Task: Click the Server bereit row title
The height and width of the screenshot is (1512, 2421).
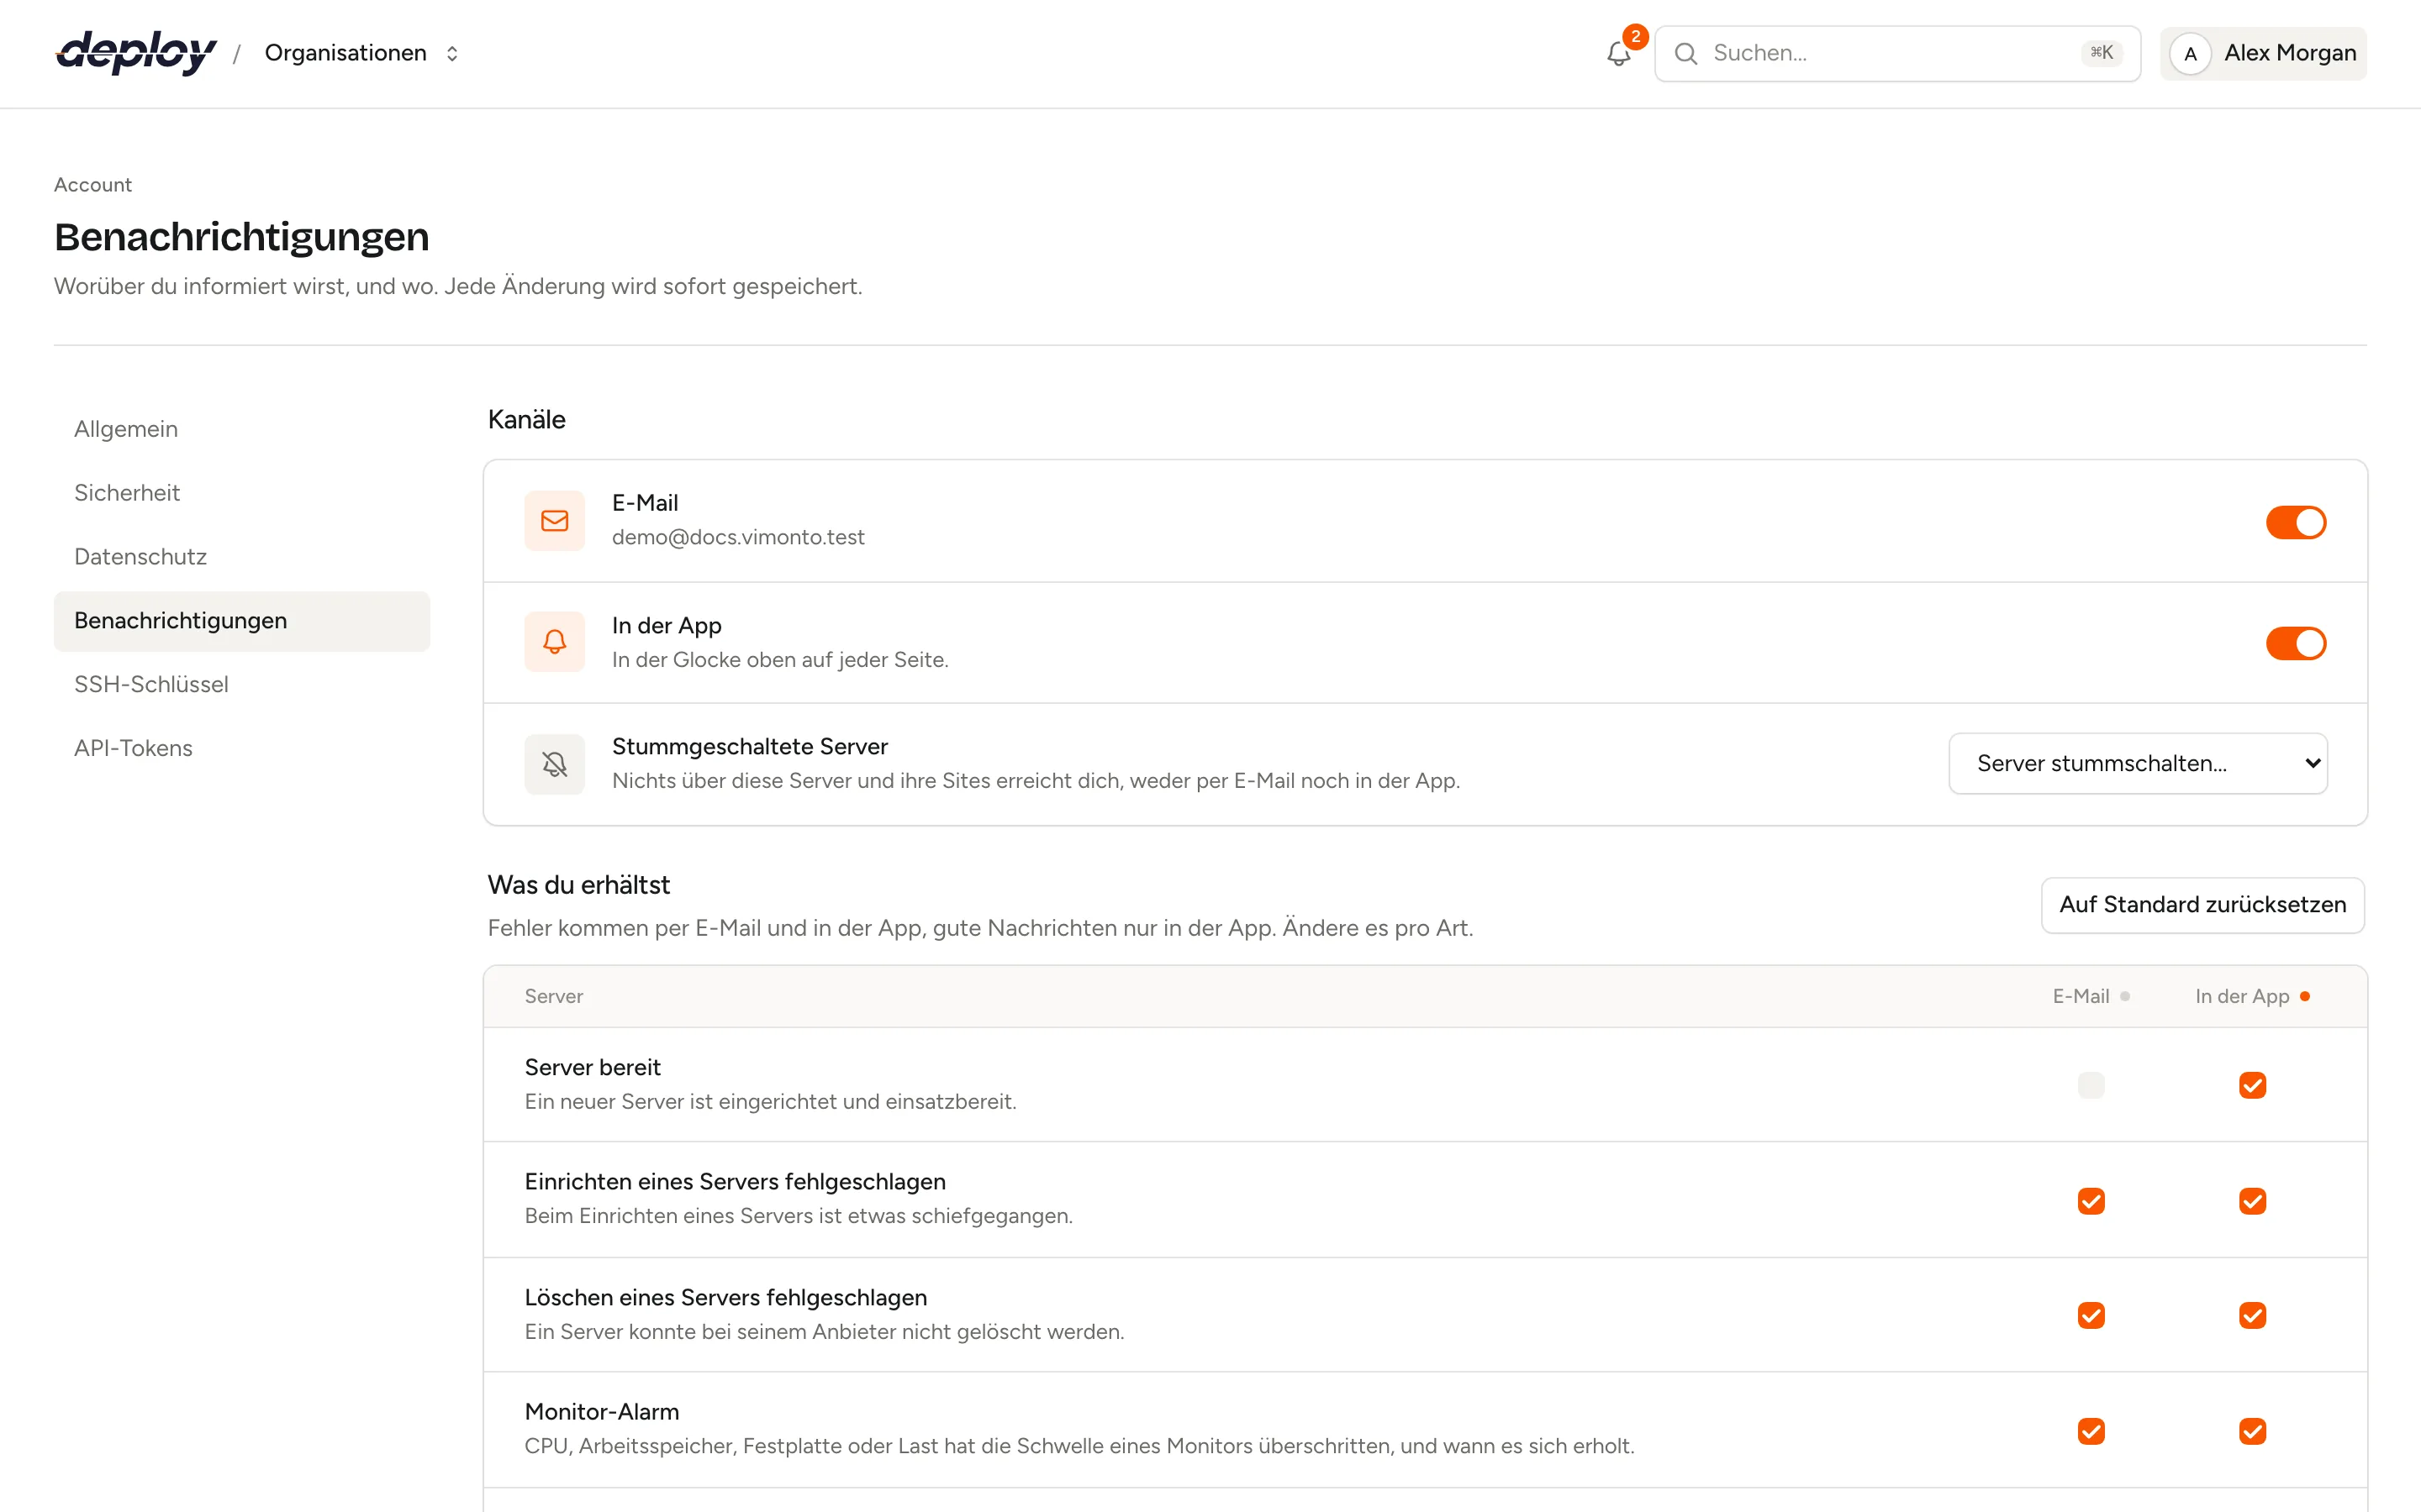Action: [593, 1067]
